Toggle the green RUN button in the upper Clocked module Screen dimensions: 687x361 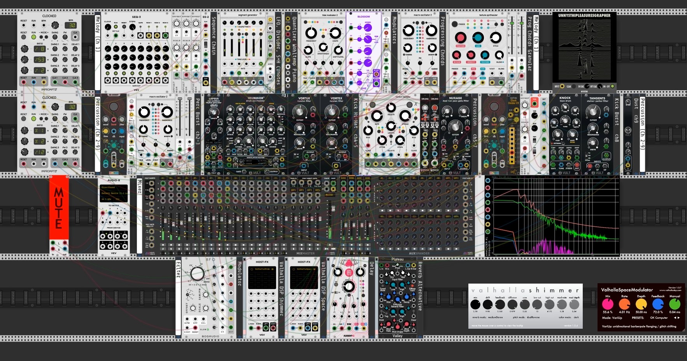tap(34, 37)
